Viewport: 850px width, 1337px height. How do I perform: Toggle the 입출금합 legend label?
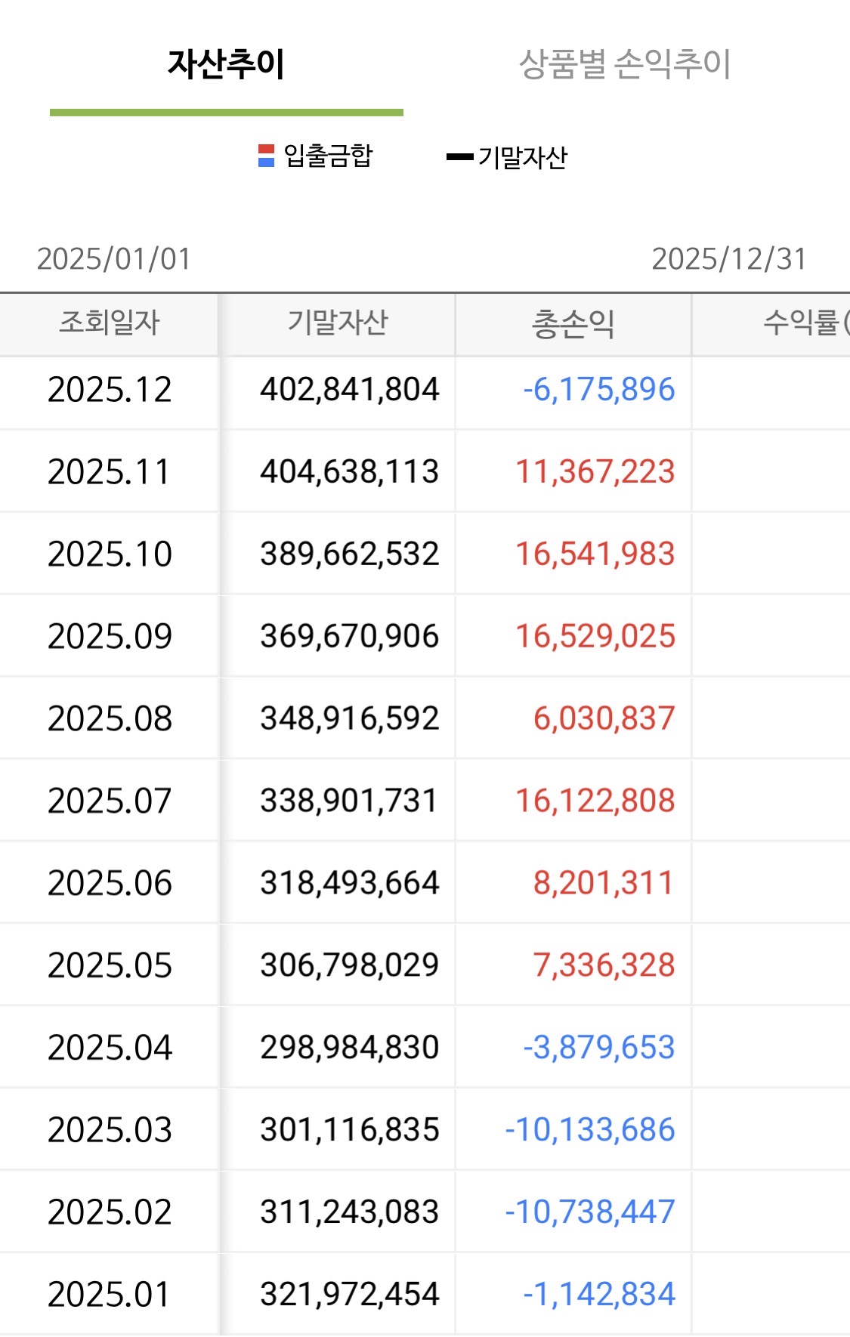pyautogui.click(x=328, y=156)
